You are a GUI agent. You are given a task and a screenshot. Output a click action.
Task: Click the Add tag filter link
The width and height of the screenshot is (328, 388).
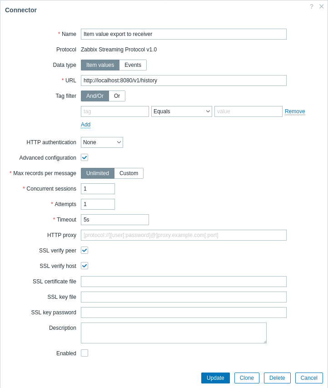[85, 125]
